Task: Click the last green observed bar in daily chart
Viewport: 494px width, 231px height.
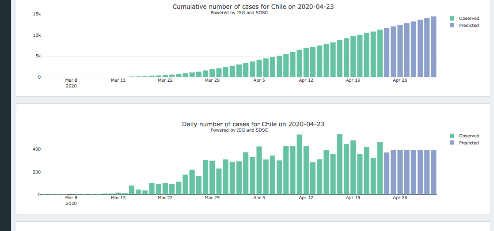Action: pyautogui.click(x=380, y=168)
